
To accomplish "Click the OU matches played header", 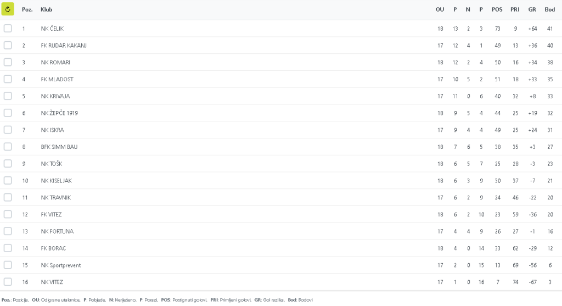I will [x=440, y=10].
